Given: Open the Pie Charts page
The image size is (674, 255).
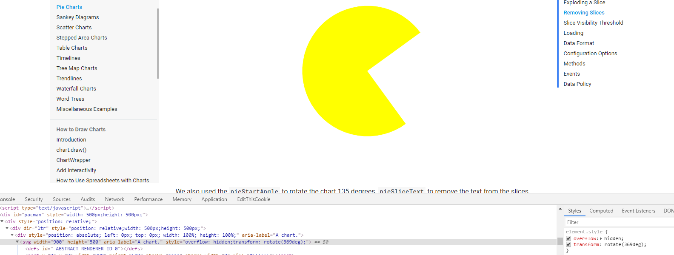Looking at the screenshot, I should tap(69, 7).
